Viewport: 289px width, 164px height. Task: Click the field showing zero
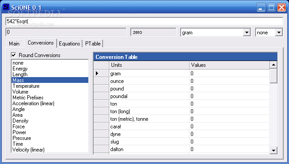(153, 32)
